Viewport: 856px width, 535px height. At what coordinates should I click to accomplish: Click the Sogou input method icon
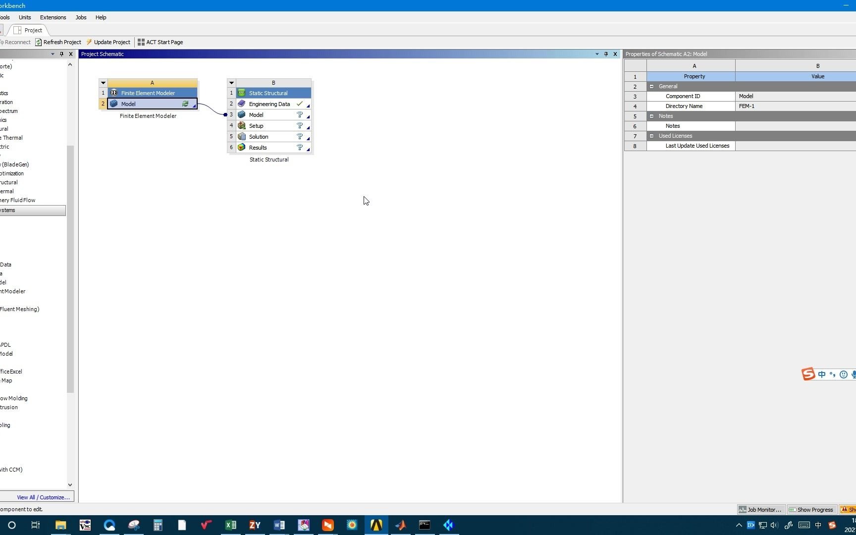point(832,525)
